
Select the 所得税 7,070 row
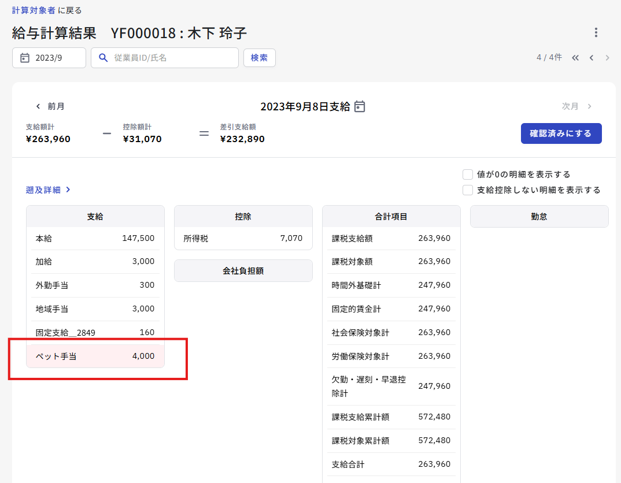point(243,238)
